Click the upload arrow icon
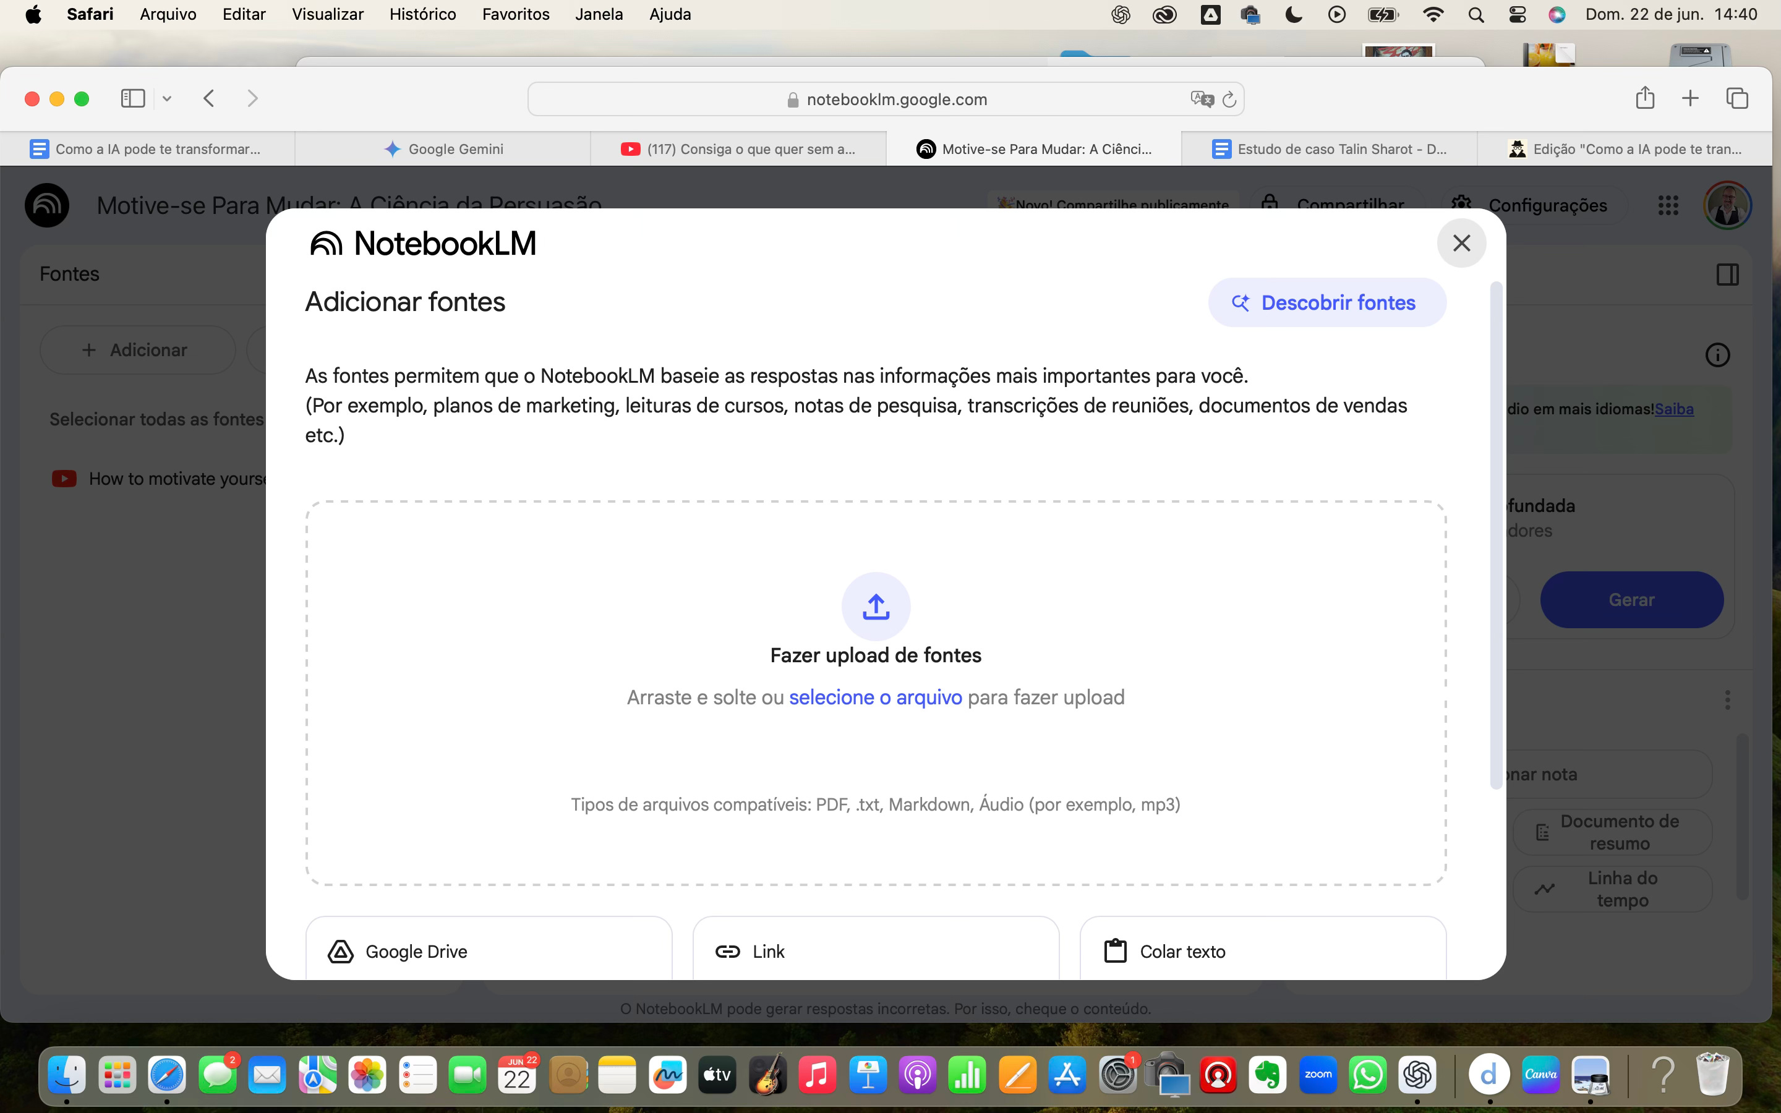 tap(876, 607)
